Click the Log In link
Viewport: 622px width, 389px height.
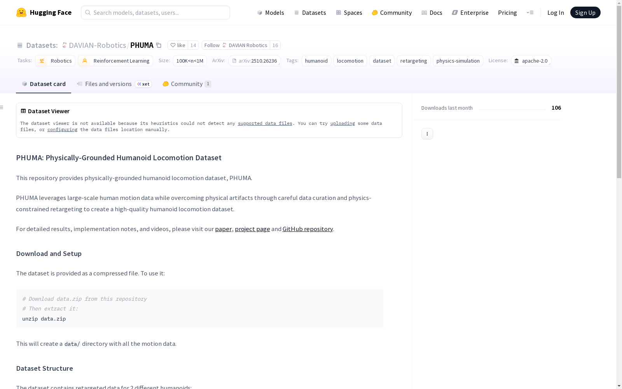coord(556,12)
